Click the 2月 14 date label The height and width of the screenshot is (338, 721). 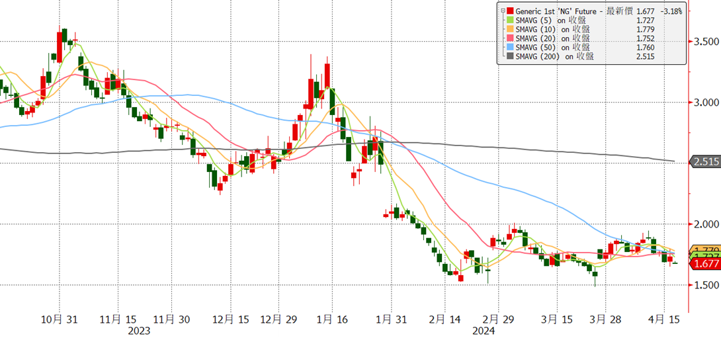[445, 318]
